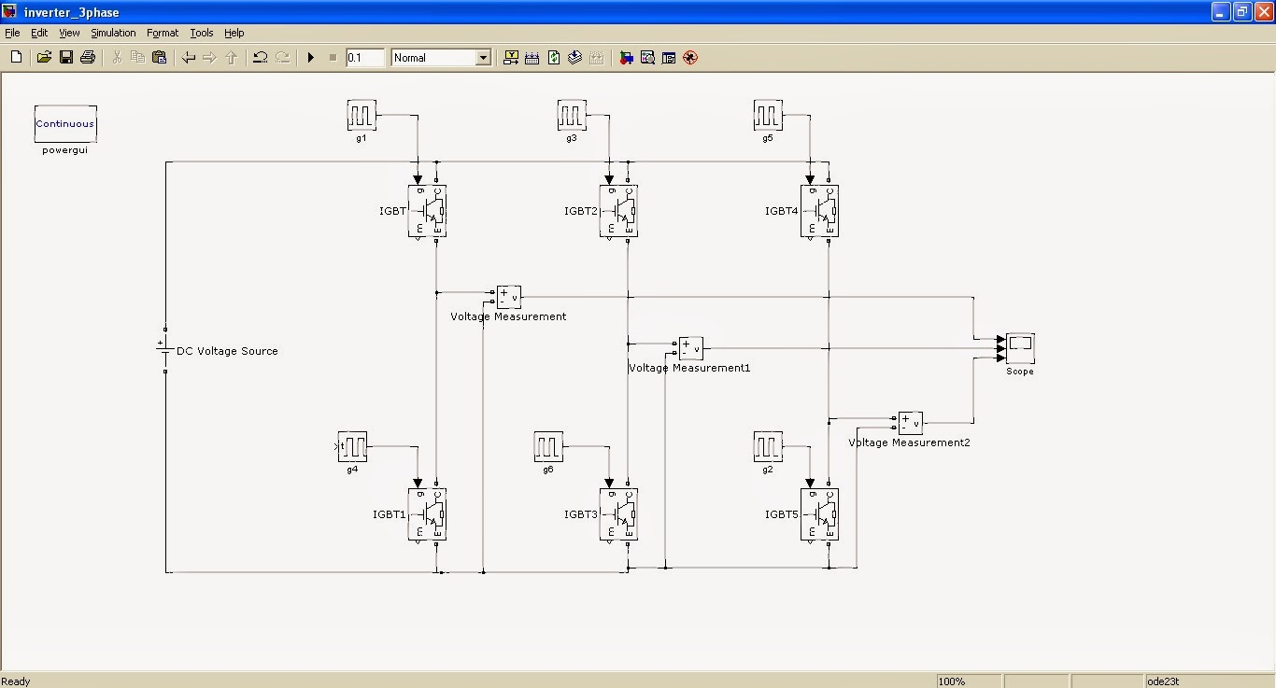The width and height of the screenshot is (1276, 688).
Task: Select the g1 pulse generator block
Action: click(362, 116)
